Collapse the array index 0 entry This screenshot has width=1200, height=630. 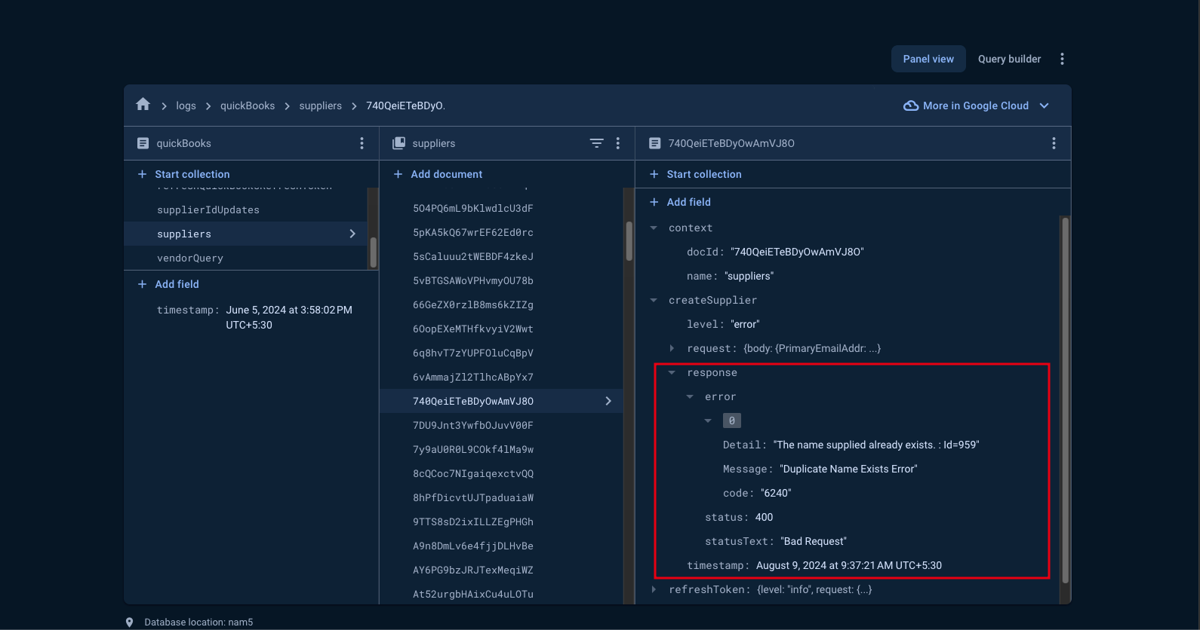[x=708, y=421]
